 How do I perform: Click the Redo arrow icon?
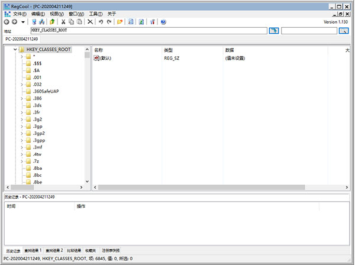click(109, 22)
